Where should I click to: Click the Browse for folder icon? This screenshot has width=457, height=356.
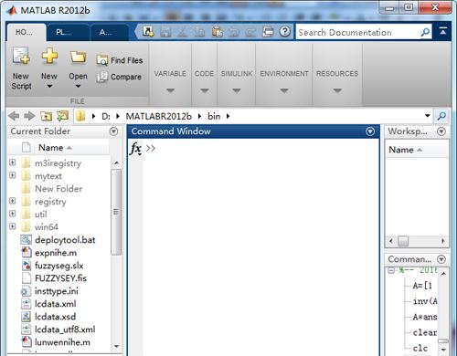click(x=63, y=116)
